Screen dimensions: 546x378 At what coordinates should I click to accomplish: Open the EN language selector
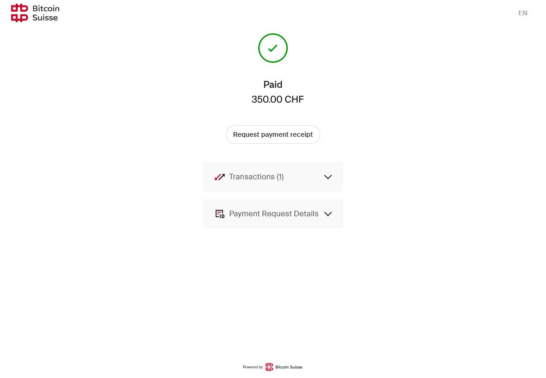523,13
